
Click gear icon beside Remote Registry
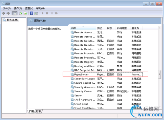(72, 62)
